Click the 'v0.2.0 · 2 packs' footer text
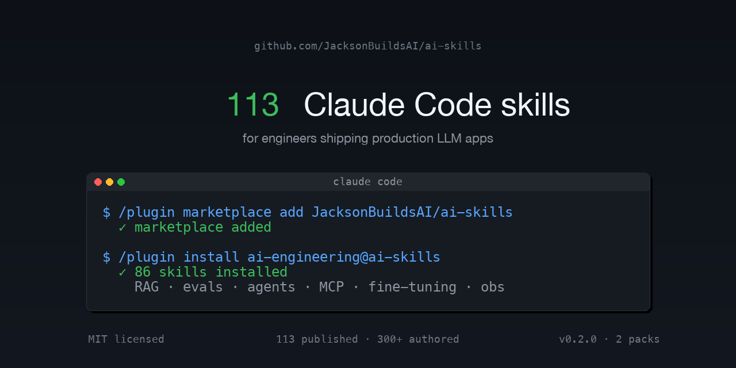 (x=609, y=339)
